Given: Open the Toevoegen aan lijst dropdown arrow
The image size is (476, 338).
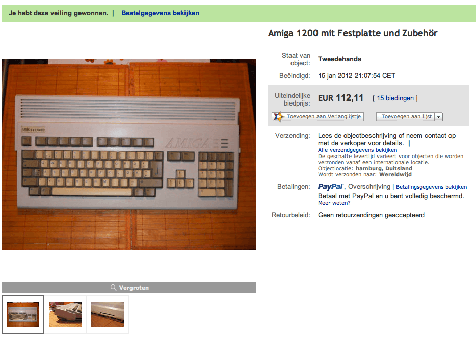Looking at the screenshot, I should click(x=439, y=117).
